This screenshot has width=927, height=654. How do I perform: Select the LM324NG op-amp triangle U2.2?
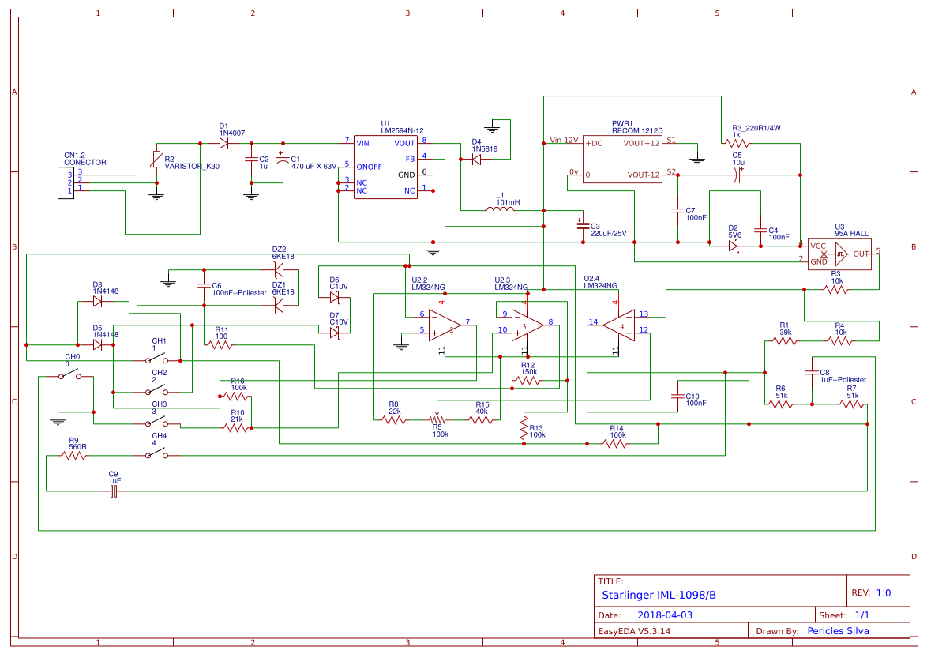(x=442, y=324)
